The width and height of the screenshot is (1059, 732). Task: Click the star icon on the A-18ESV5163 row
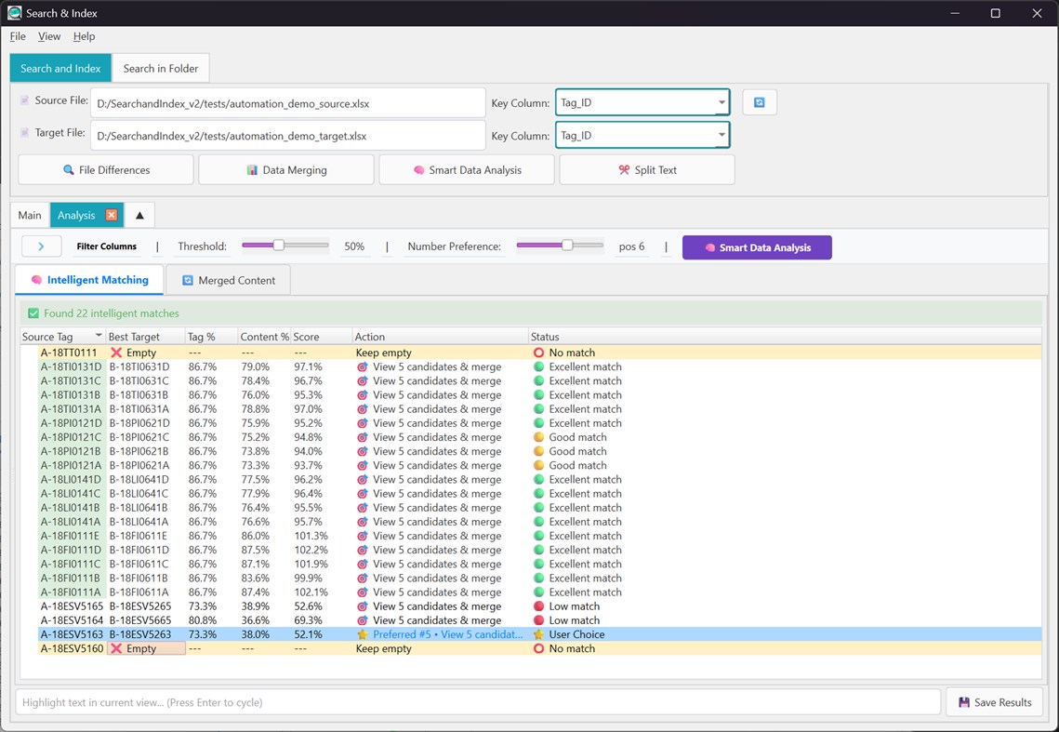pyautogui.click(x=362, y=634)
